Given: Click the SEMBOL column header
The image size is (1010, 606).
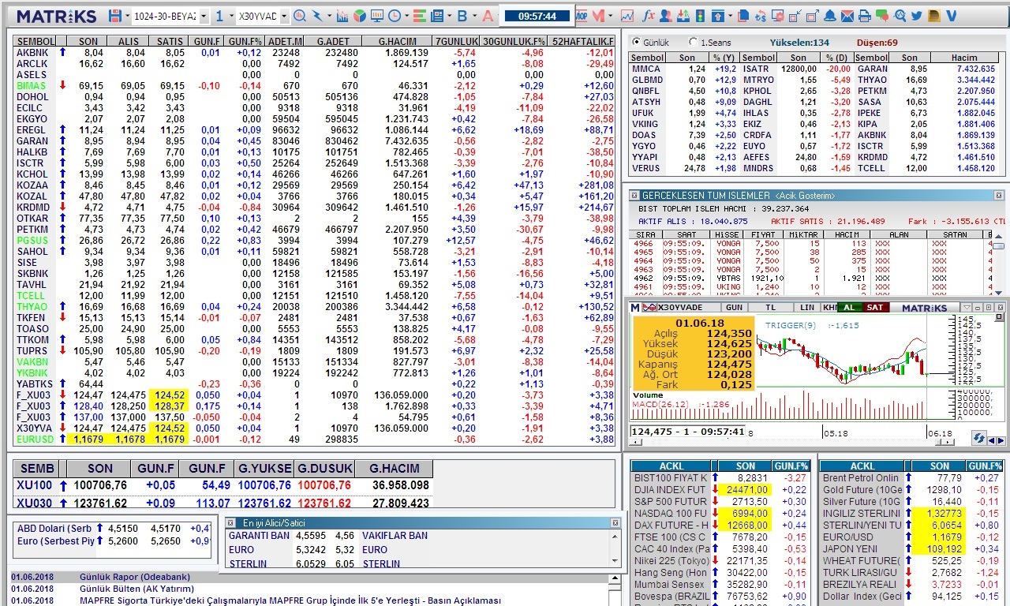Looking at the screenshot, I should click(x=36, y=41).
